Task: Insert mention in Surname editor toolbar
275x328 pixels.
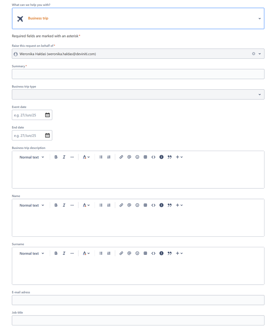Action: [x=129, y=253]
